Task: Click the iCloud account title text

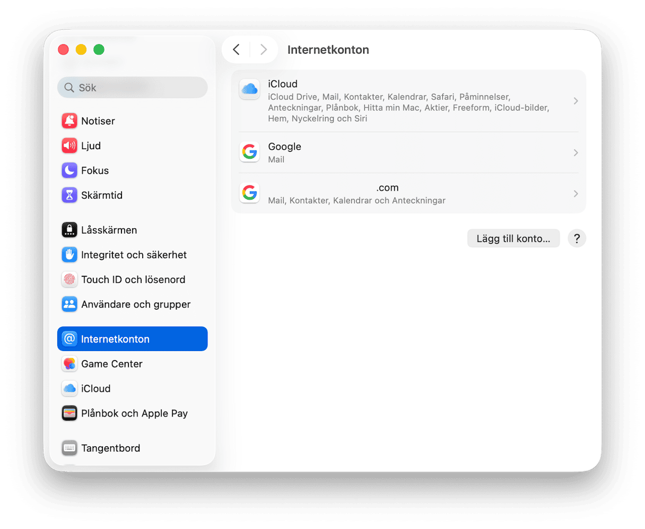Action: pos(283,84)
